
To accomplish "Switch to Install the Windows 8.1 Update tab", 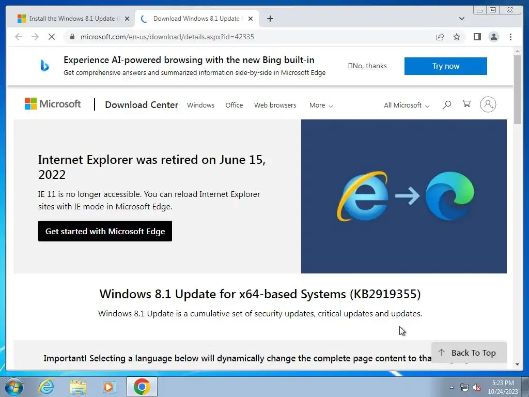I will [72, 19].
